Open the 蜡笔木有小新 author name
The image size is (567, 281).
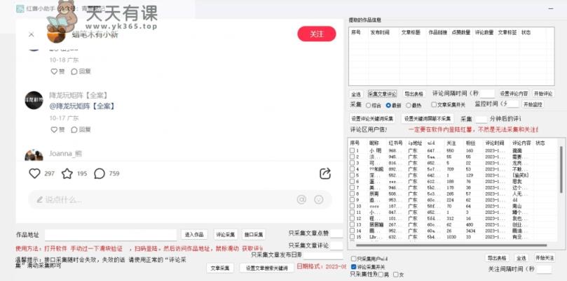[x=95, y=34]
